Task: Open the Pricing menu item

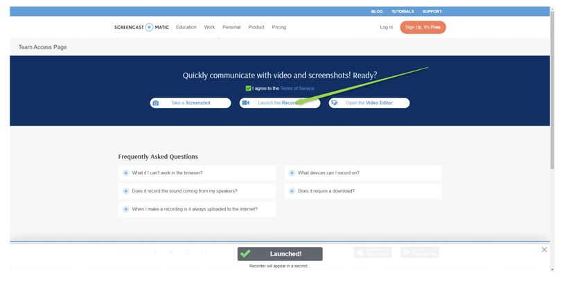Action: 279,27
